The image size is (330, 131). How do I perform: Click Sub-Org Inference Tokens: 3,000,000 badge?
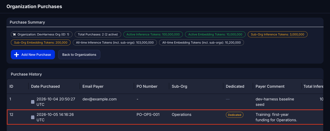278,34
